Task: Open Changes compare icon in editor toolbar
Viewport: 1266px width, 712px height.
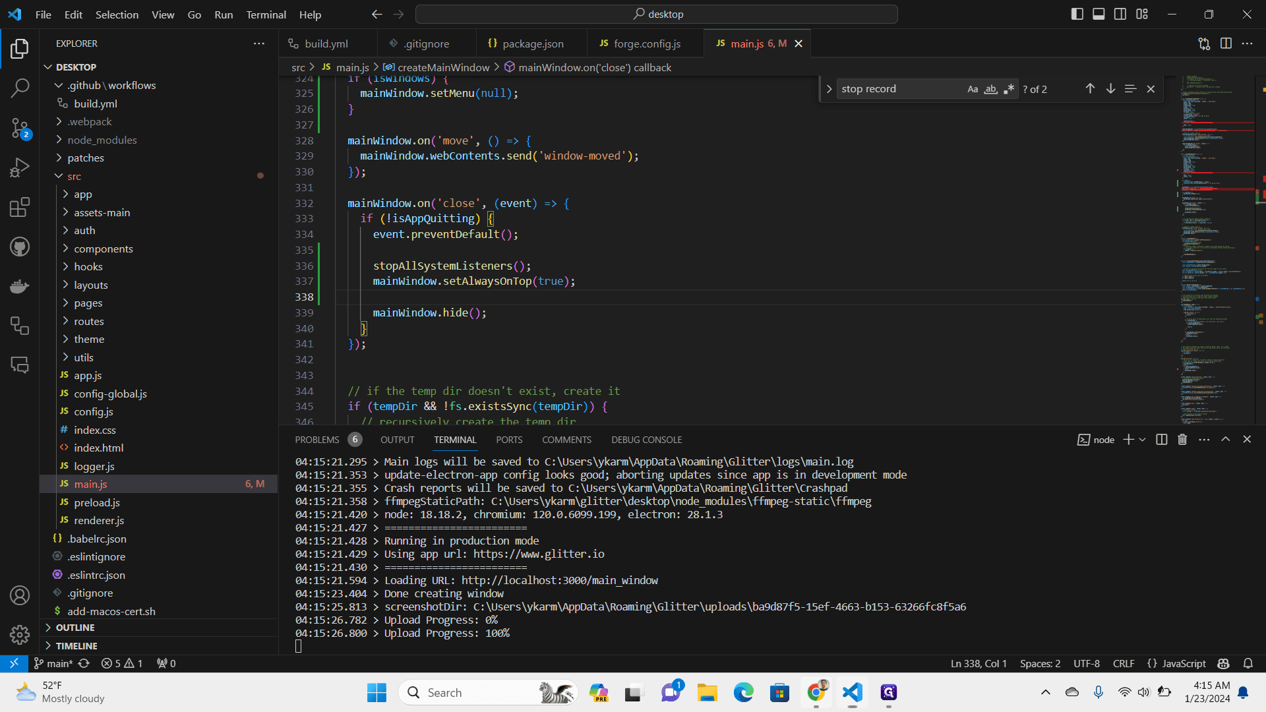Action: click(1204, 44)
